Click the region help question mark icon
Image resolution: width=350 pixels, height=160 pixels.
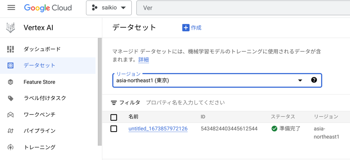314,80
